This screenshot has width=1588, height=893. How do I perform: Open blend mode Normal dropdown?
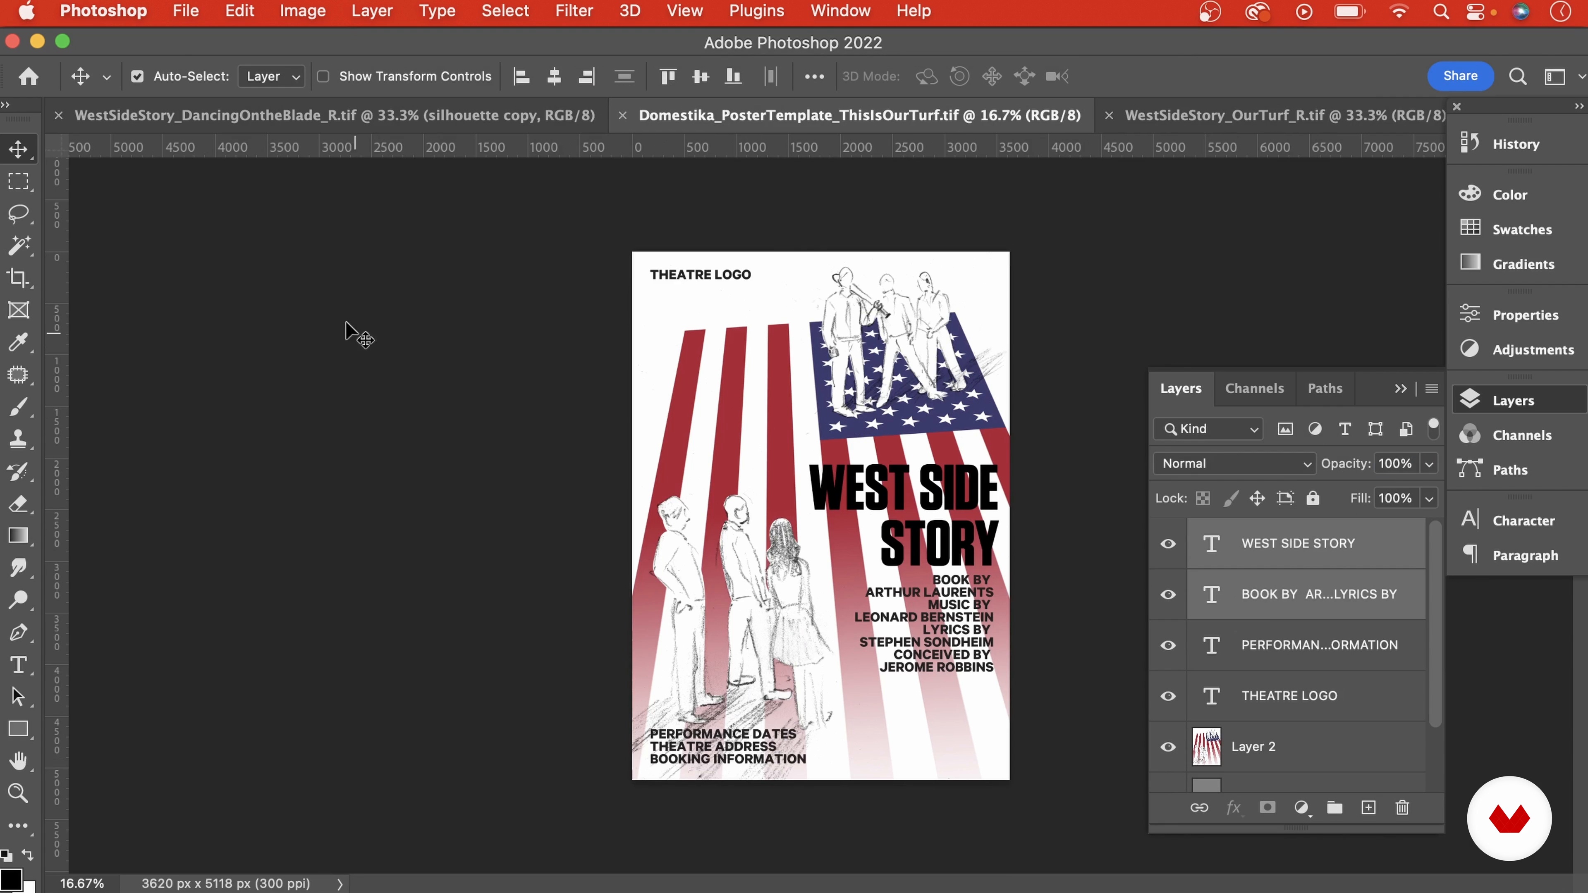point(1235,463)
